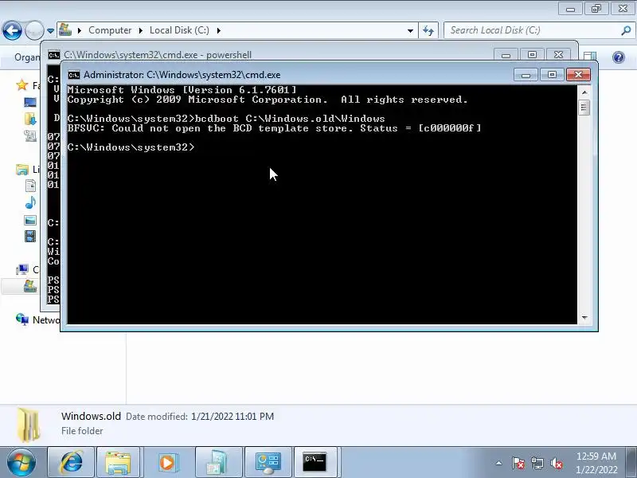637x478 pixels.
Task: Minimize the Administrator cmd window
Action: pos(526,75)
